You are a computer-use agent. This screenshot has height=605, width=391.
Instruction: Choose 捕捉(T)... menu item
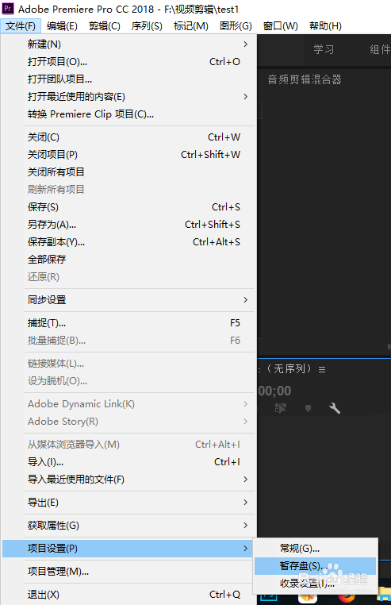point(129,323)
